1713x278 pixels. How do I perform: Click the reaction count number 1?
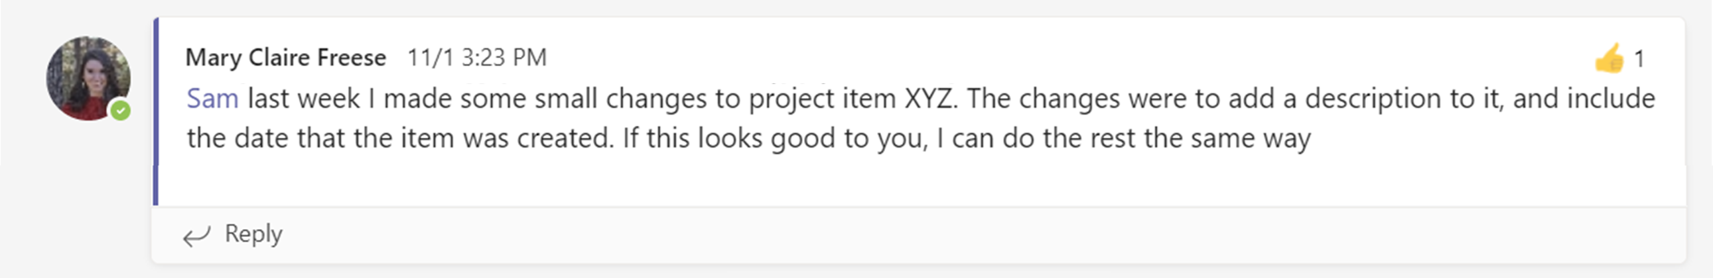point(1640,59)
